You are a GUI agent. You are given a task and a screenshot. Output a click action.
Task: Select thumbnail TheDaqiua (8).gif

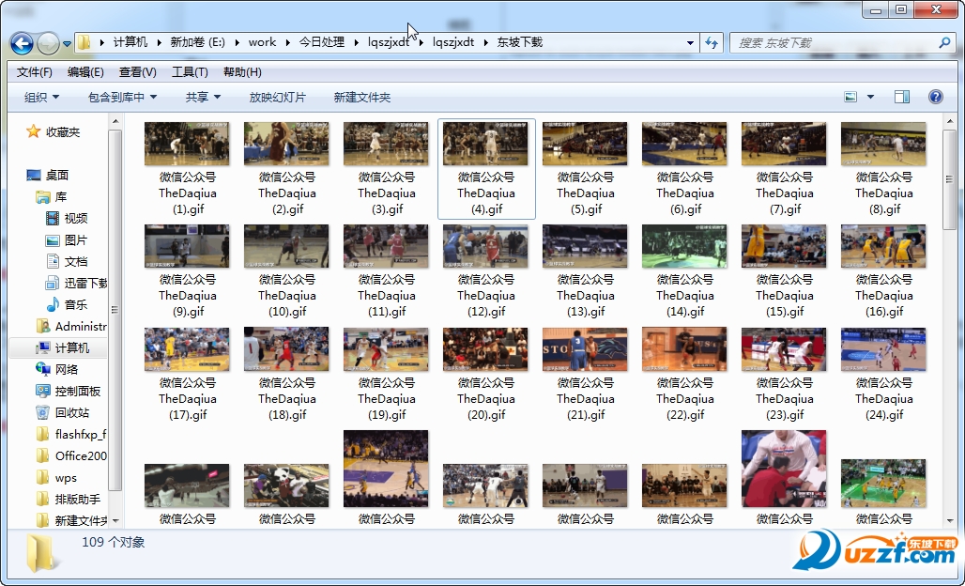(x=883, y=144)
